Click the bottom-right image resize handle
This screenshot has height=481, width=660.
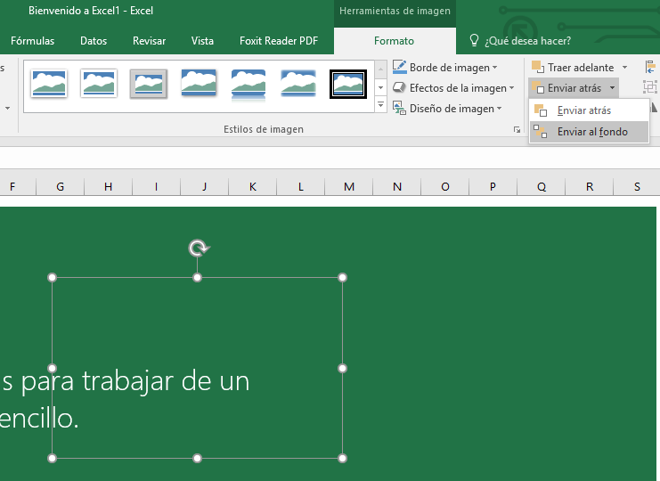click(343, 458)
